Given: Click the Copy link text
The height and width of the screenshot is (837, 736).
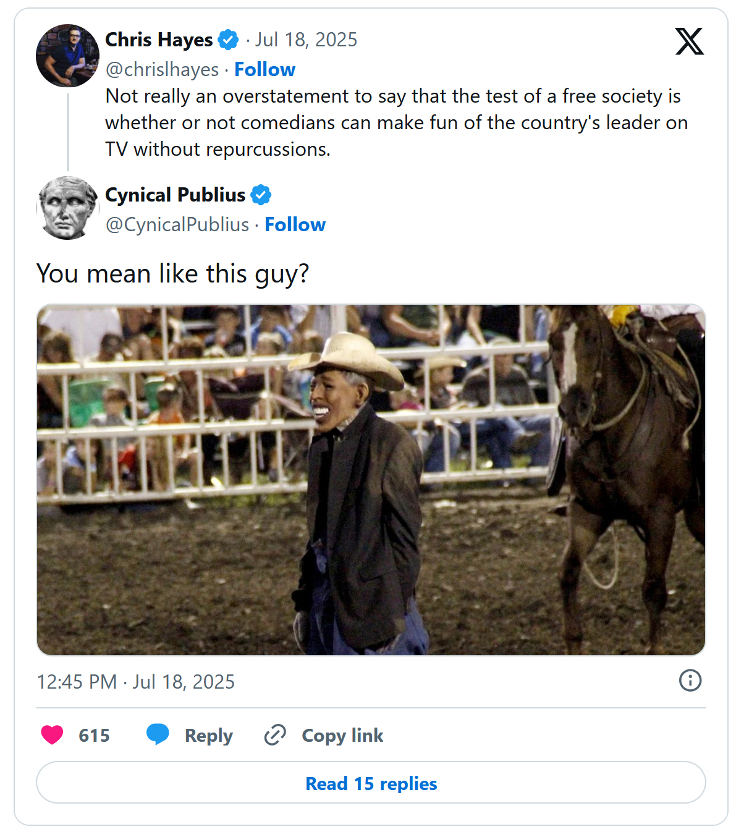Looking at the screenshot, I should (342, 736).
